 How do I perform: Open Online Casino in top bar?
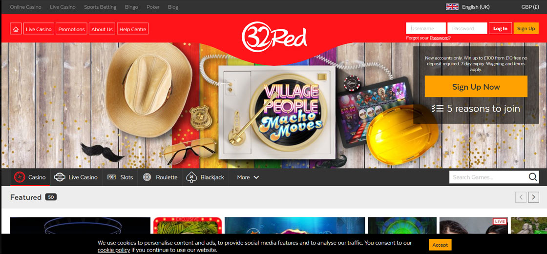click(x=25, y=7)
